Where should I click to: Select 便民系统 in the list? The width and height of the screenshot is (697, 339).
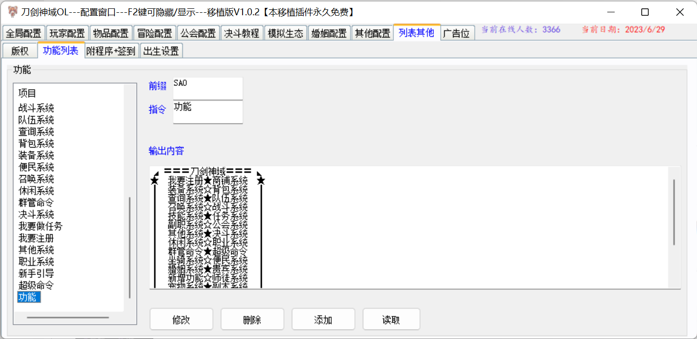pyautogui.click(x=36, y=167)
